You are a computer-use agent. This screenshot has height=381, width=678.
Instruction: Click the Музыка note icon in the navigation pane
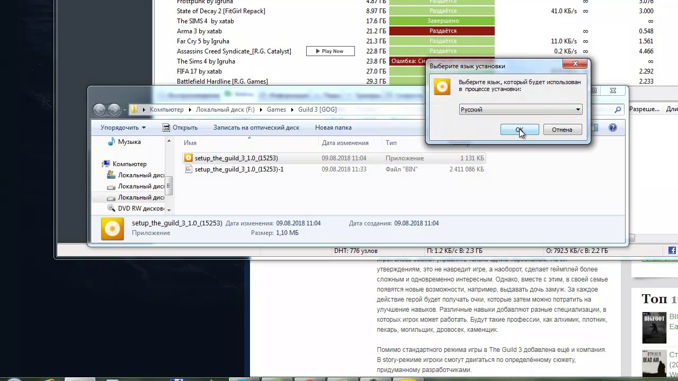tap(111, 142)
